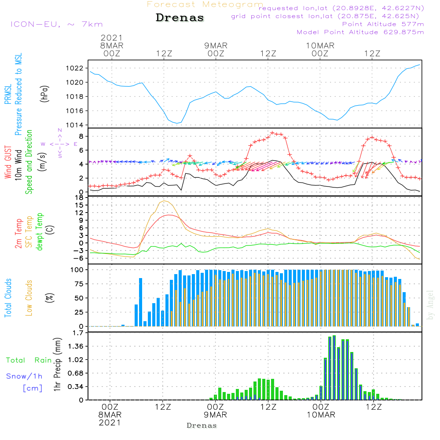Click '00Z 8MAR 2021' bottom axis label

[110, 415]
